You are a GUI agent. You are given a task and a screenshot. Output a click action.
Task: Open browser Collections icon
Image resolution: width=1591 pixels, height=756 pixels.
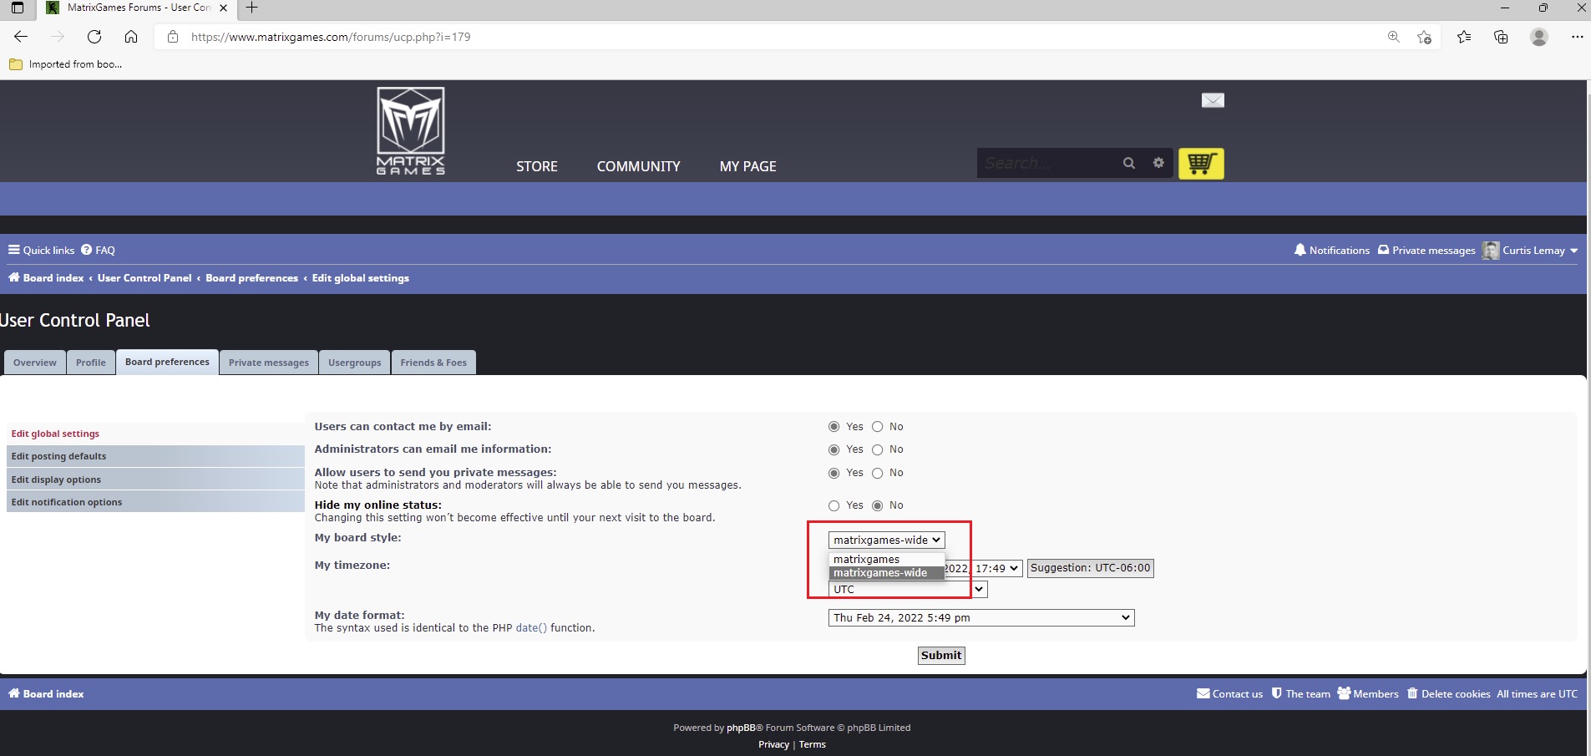(x=1501, y=37)
